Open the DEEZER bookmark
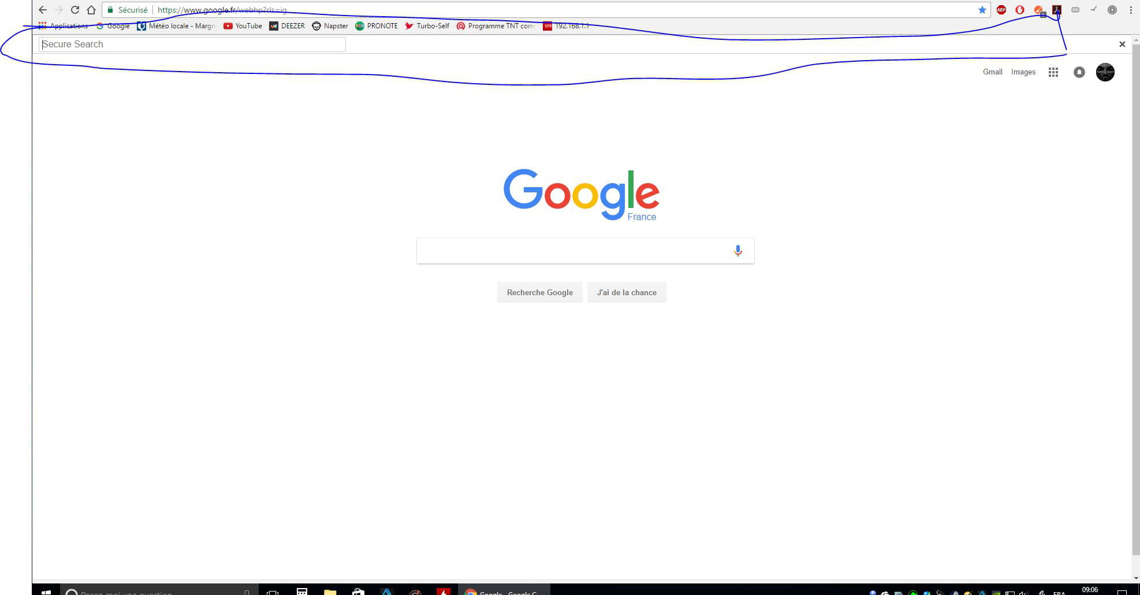The image size is (1140, 595). pos(287,26)
